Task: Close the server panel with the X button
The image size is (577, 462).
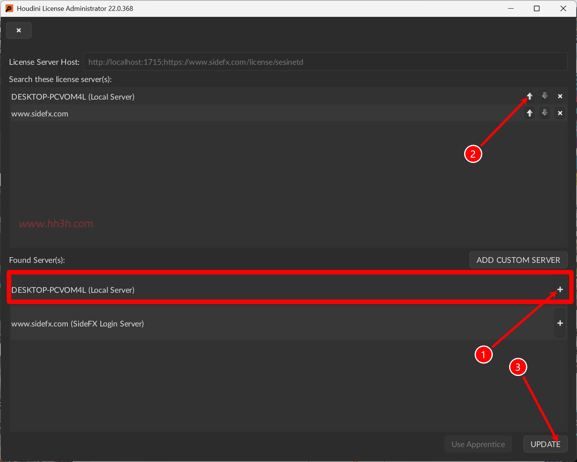Action: click(x=19, y=30)
